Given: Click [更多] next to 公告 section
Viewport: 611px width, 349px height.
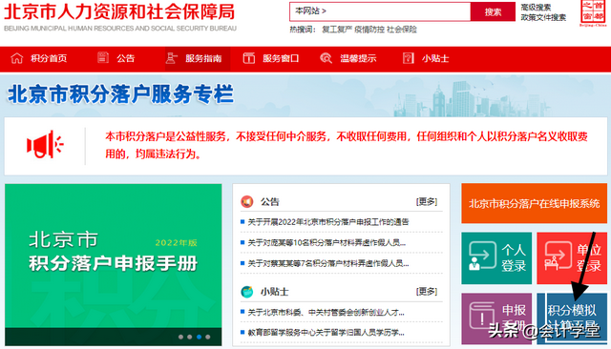Looking at the screenshot, I should [x=427, y=201].
